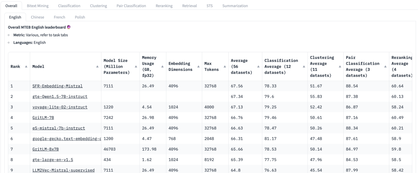
Task: Sort table by Rank column arrow
Action: [26, 67]
